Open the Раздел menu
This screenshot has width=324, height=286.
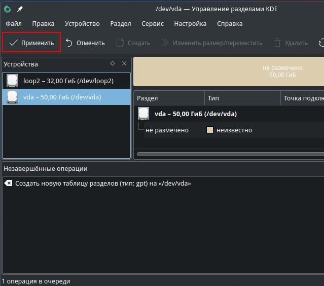[x=120, y=24]
